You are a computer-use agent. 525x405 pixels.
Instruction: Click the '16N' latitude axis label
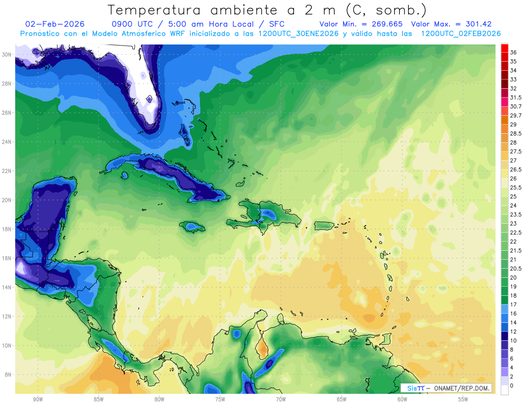pyautogui.click(x=7, y=258)
